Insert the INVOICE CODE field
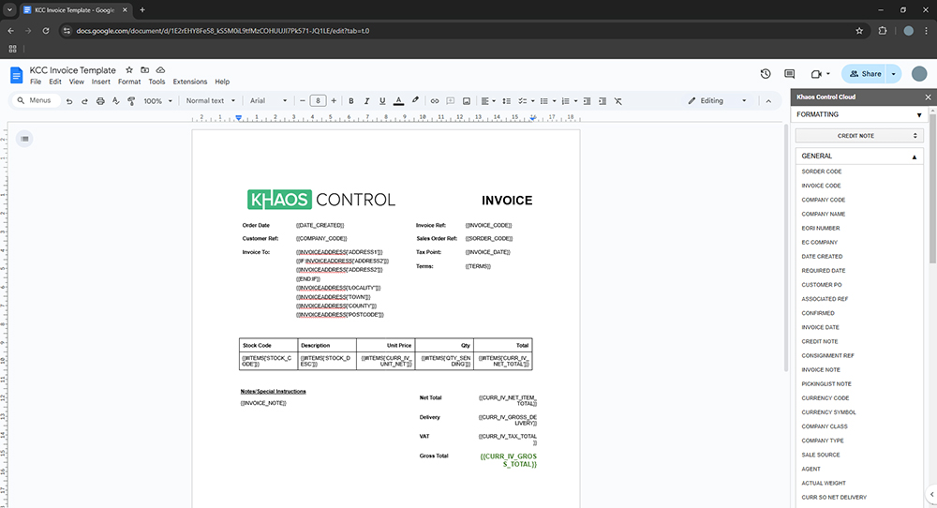The image size is (937, 508). (x=821, y=186)
